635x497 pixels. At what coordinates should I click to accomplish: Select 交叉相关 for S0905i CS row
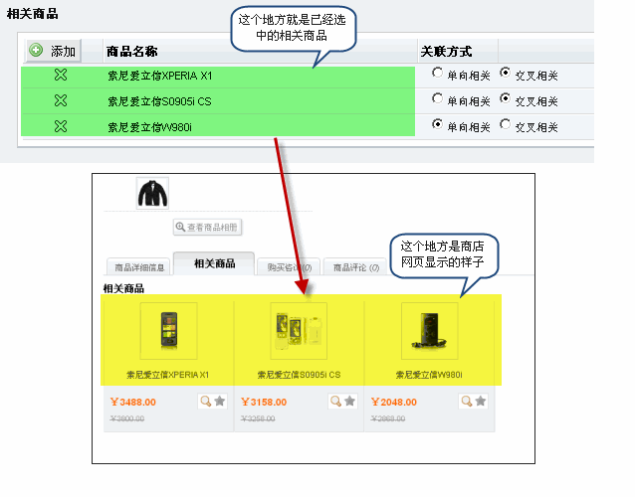tap(505, 98)
